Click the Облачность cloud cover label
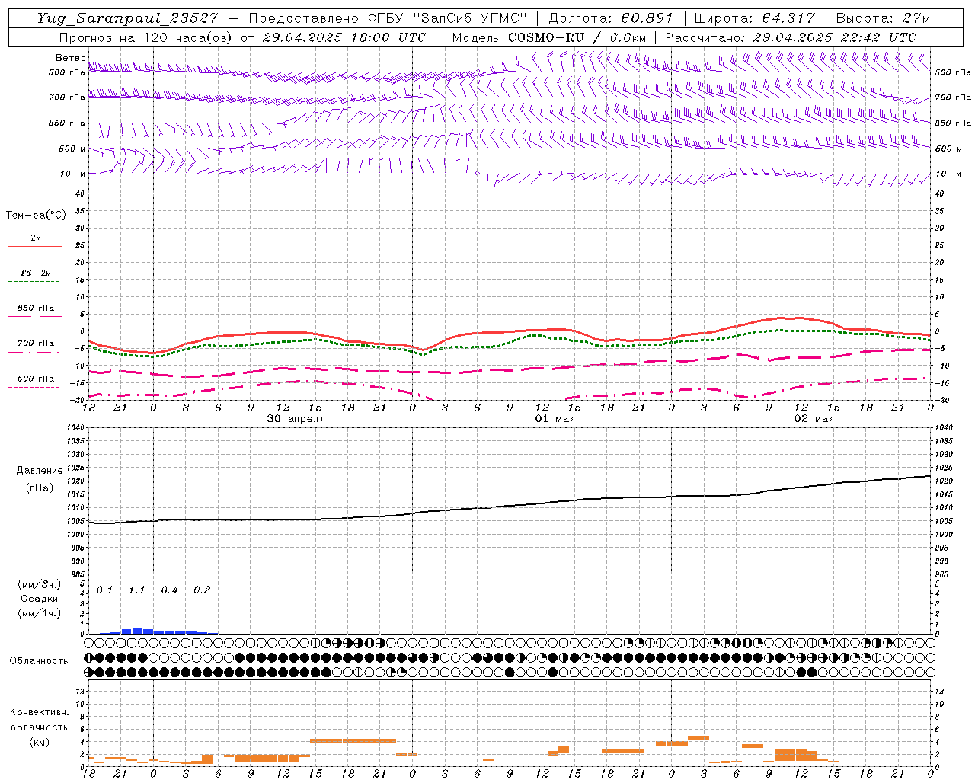Image resolution: width=975 pixels, height=780 pixels. point(39,660)
